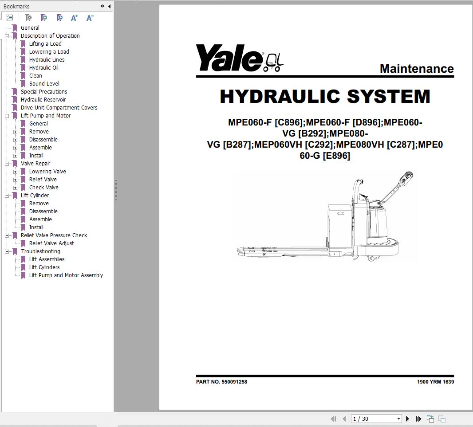Select the Assemble bookmark under Lift Cylinder
This screenshot has width=473, height=427.
click(40, 219)
